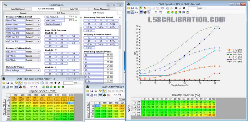Click the undo icon in the Shift Time Input Torque window
This screenshot has width=250, height=122.
click(x=37, y=83)
